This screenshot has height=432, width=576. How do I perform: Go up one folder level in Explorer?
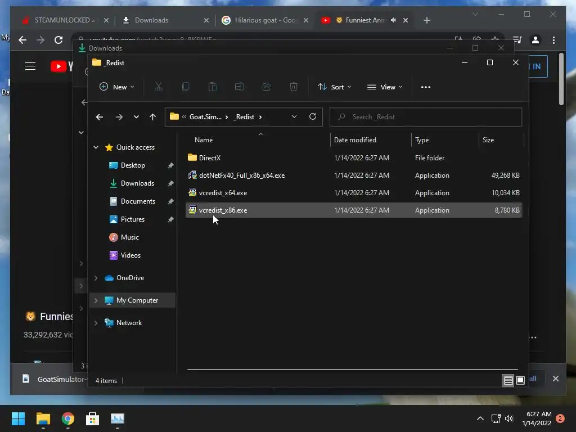point(153,117)
